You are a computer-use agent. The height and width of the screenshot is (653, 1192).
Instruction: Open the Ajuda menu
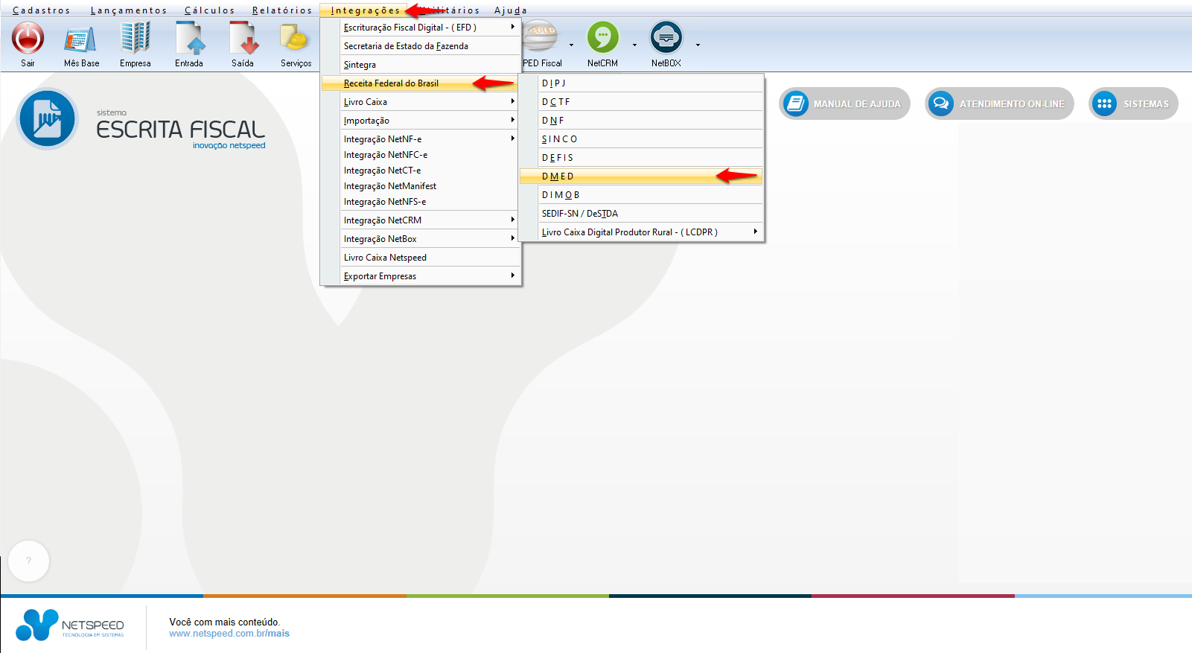[511, 10]
